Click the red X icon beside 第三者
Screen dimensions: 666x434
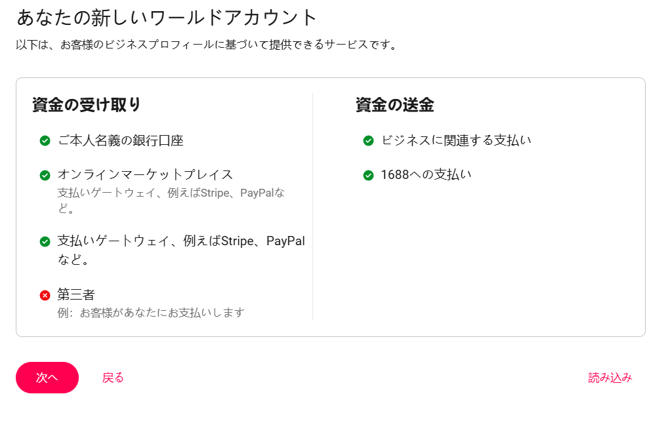(45, 295)
